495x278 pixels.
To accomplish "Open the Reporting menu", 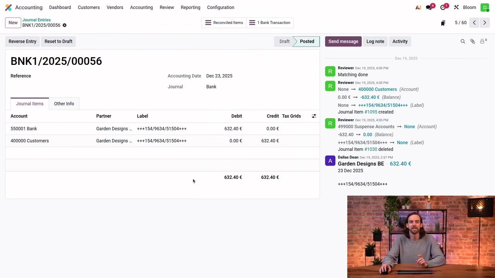I will tap(191, 7).
